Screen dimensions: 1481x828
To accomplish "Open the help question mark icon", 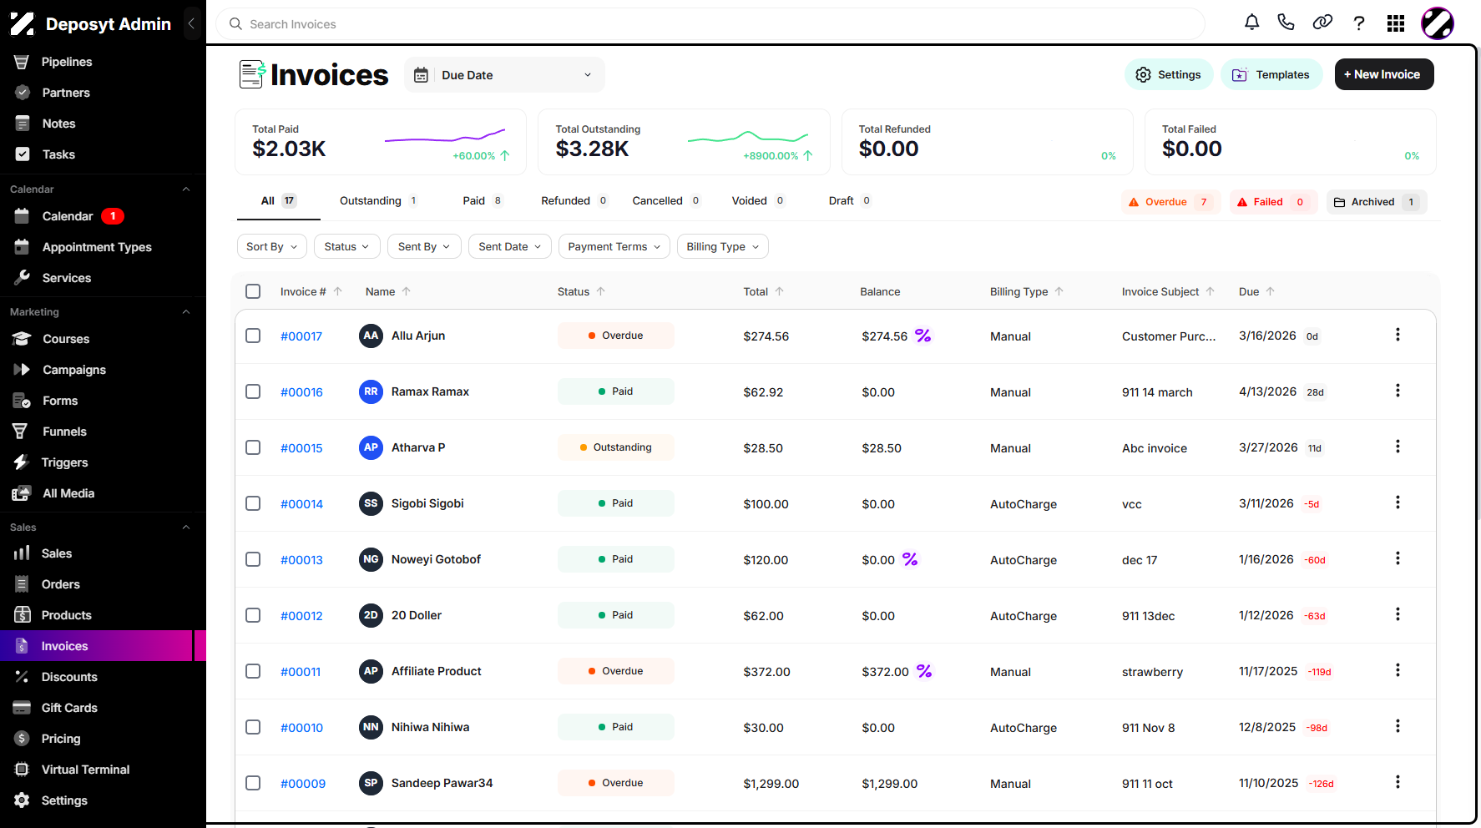I will tap(1359, 23).
